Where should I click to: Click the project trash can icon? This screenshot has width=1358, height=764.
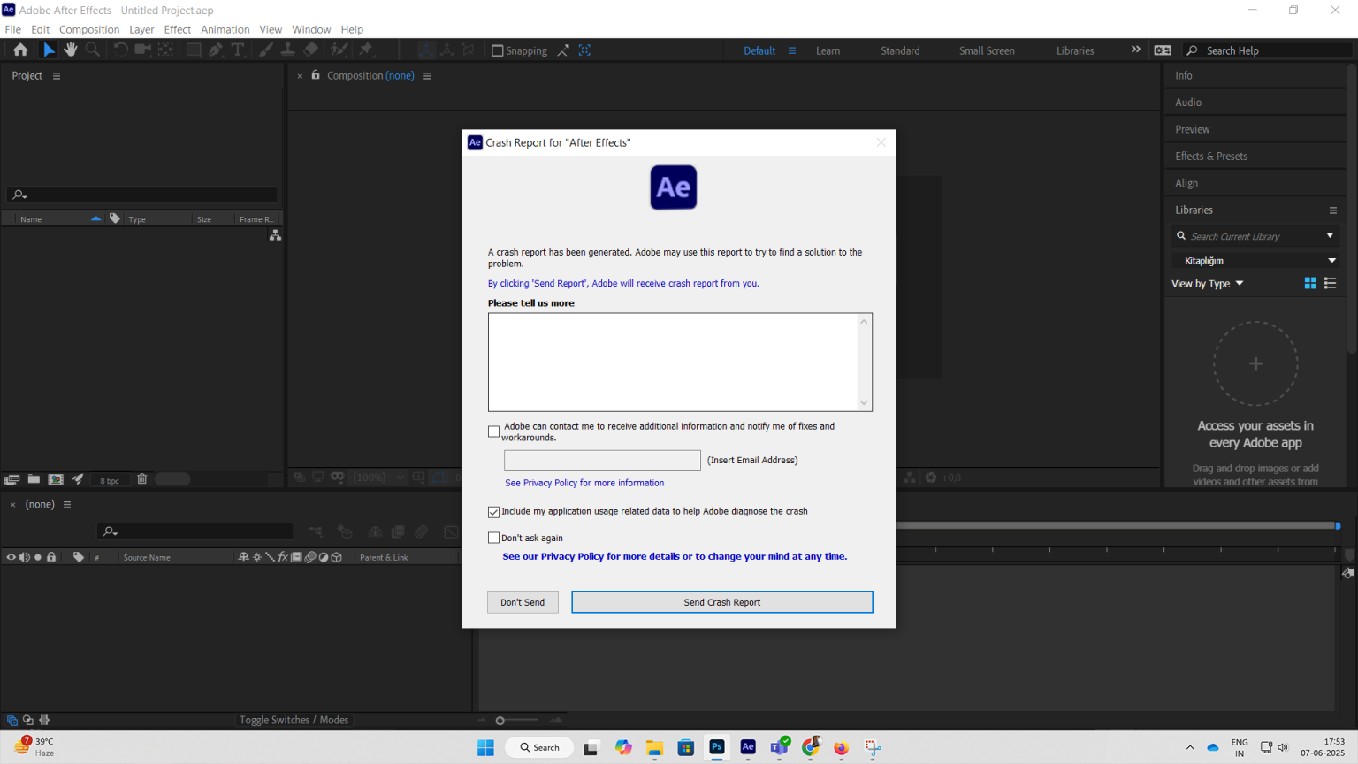[141, 478]
